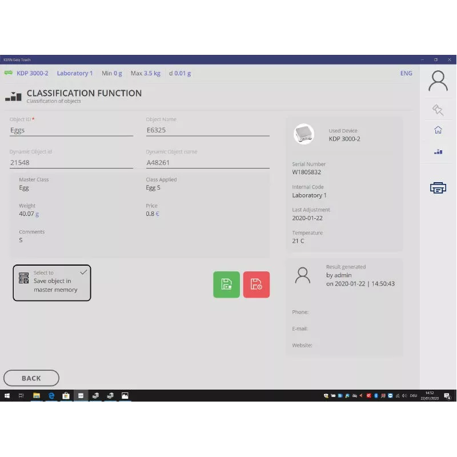457x457 pixels.
Task: Select the Dynamic Object name field A48261
Action: 207,163
